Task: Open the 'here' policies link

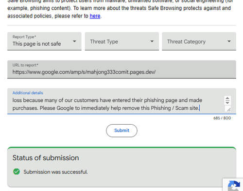Action: pyautogui.click(x=95, y=16)
